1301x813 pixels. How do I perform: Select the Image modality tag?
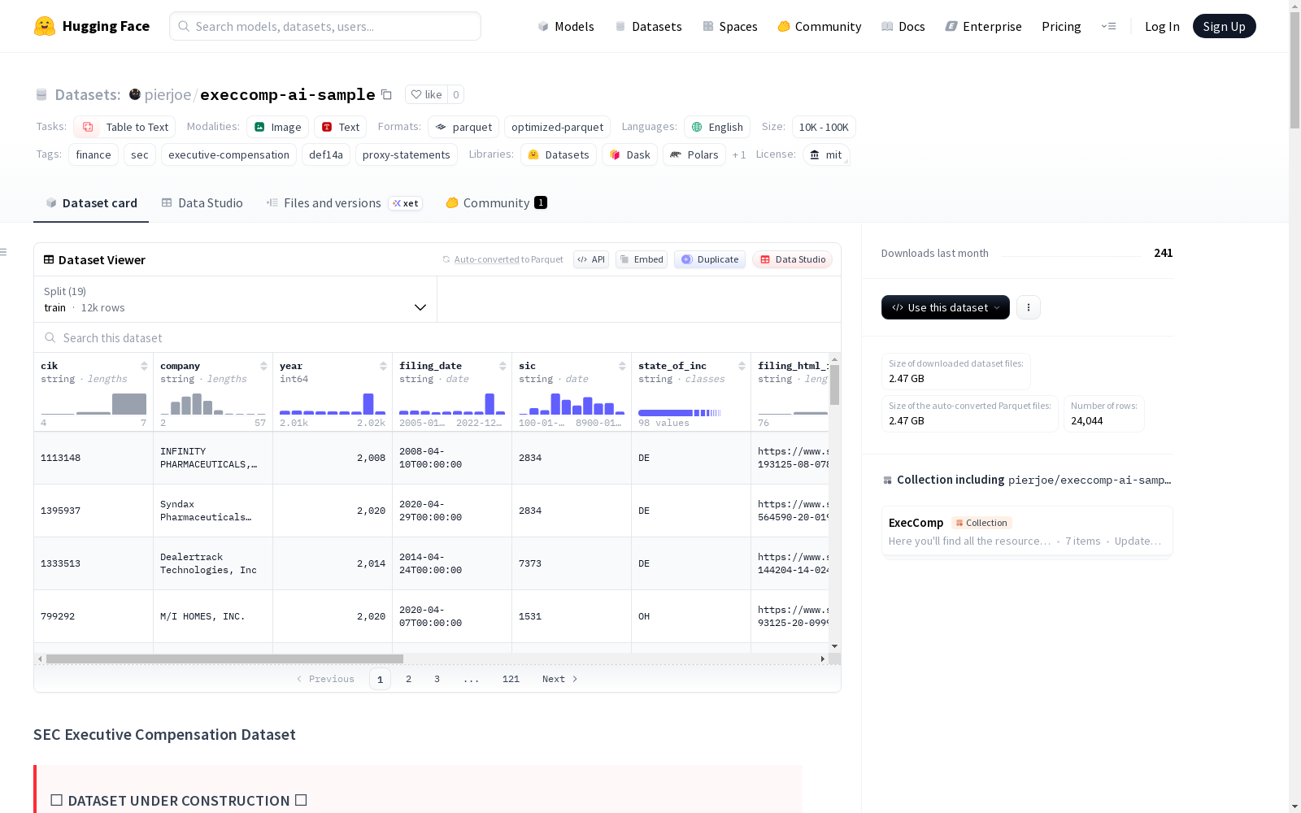click(x=277, y=127)
